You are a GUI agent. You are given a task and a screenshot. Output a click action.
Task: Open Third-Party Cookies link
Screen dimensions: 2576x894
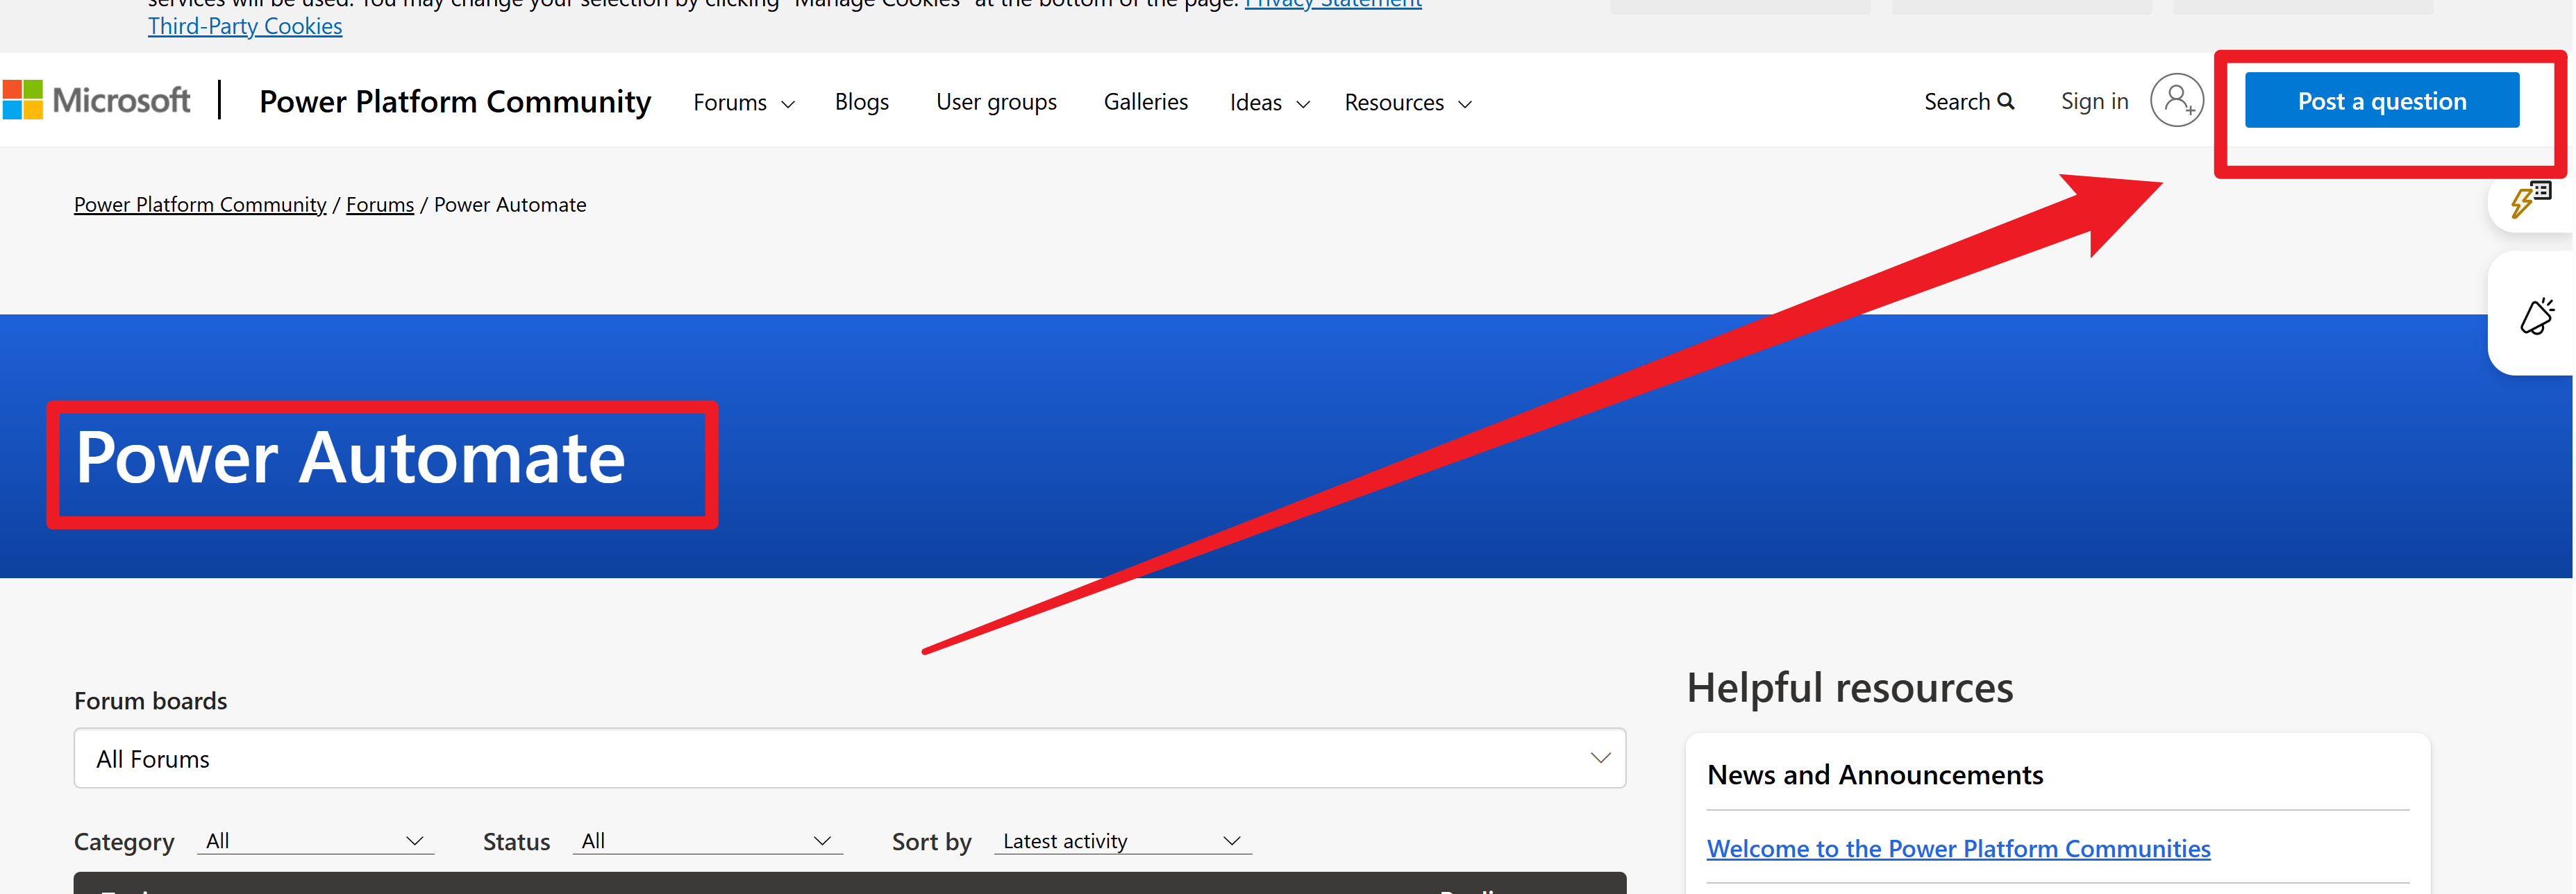coord(244,26)
